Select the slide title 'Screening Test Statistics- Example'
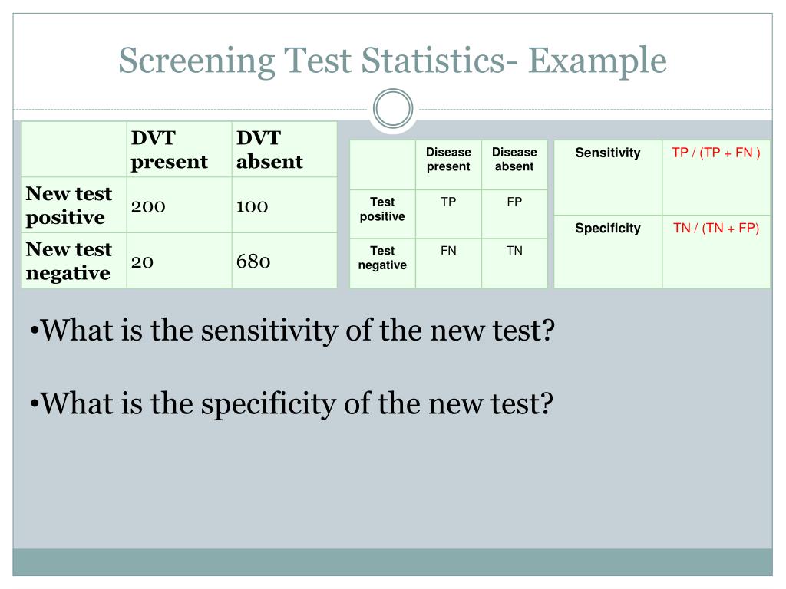This screenshot has width=786, height=589. pos(392,61)
